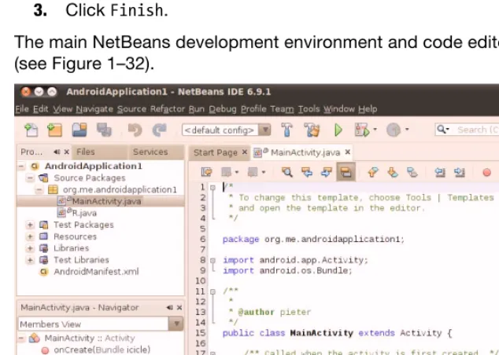Click the search magnifier icon in toolbar

[x=442, y=130]
